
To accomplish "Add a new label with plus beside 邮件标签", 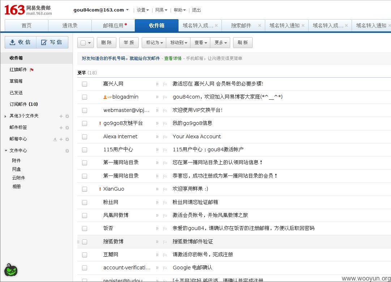I will (x=61, y=128).
